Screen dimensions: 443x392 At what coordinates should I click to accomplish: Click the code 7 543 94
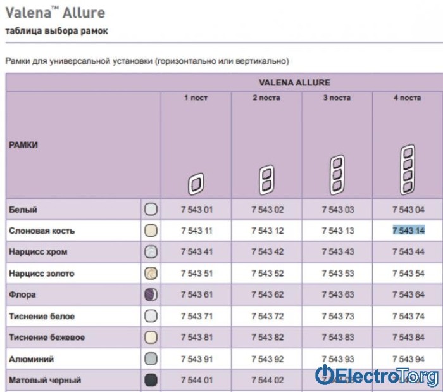pos(409,359)
